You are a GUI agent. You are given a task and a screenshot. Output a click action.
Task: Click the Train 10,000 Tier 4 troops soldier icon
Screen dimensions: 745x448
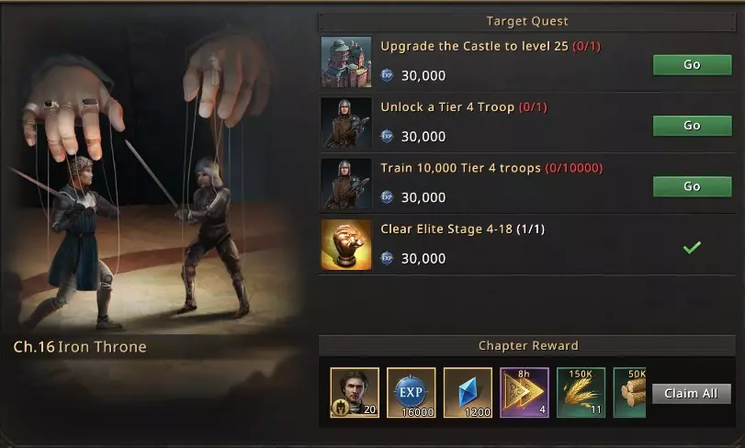pos(346,185)
